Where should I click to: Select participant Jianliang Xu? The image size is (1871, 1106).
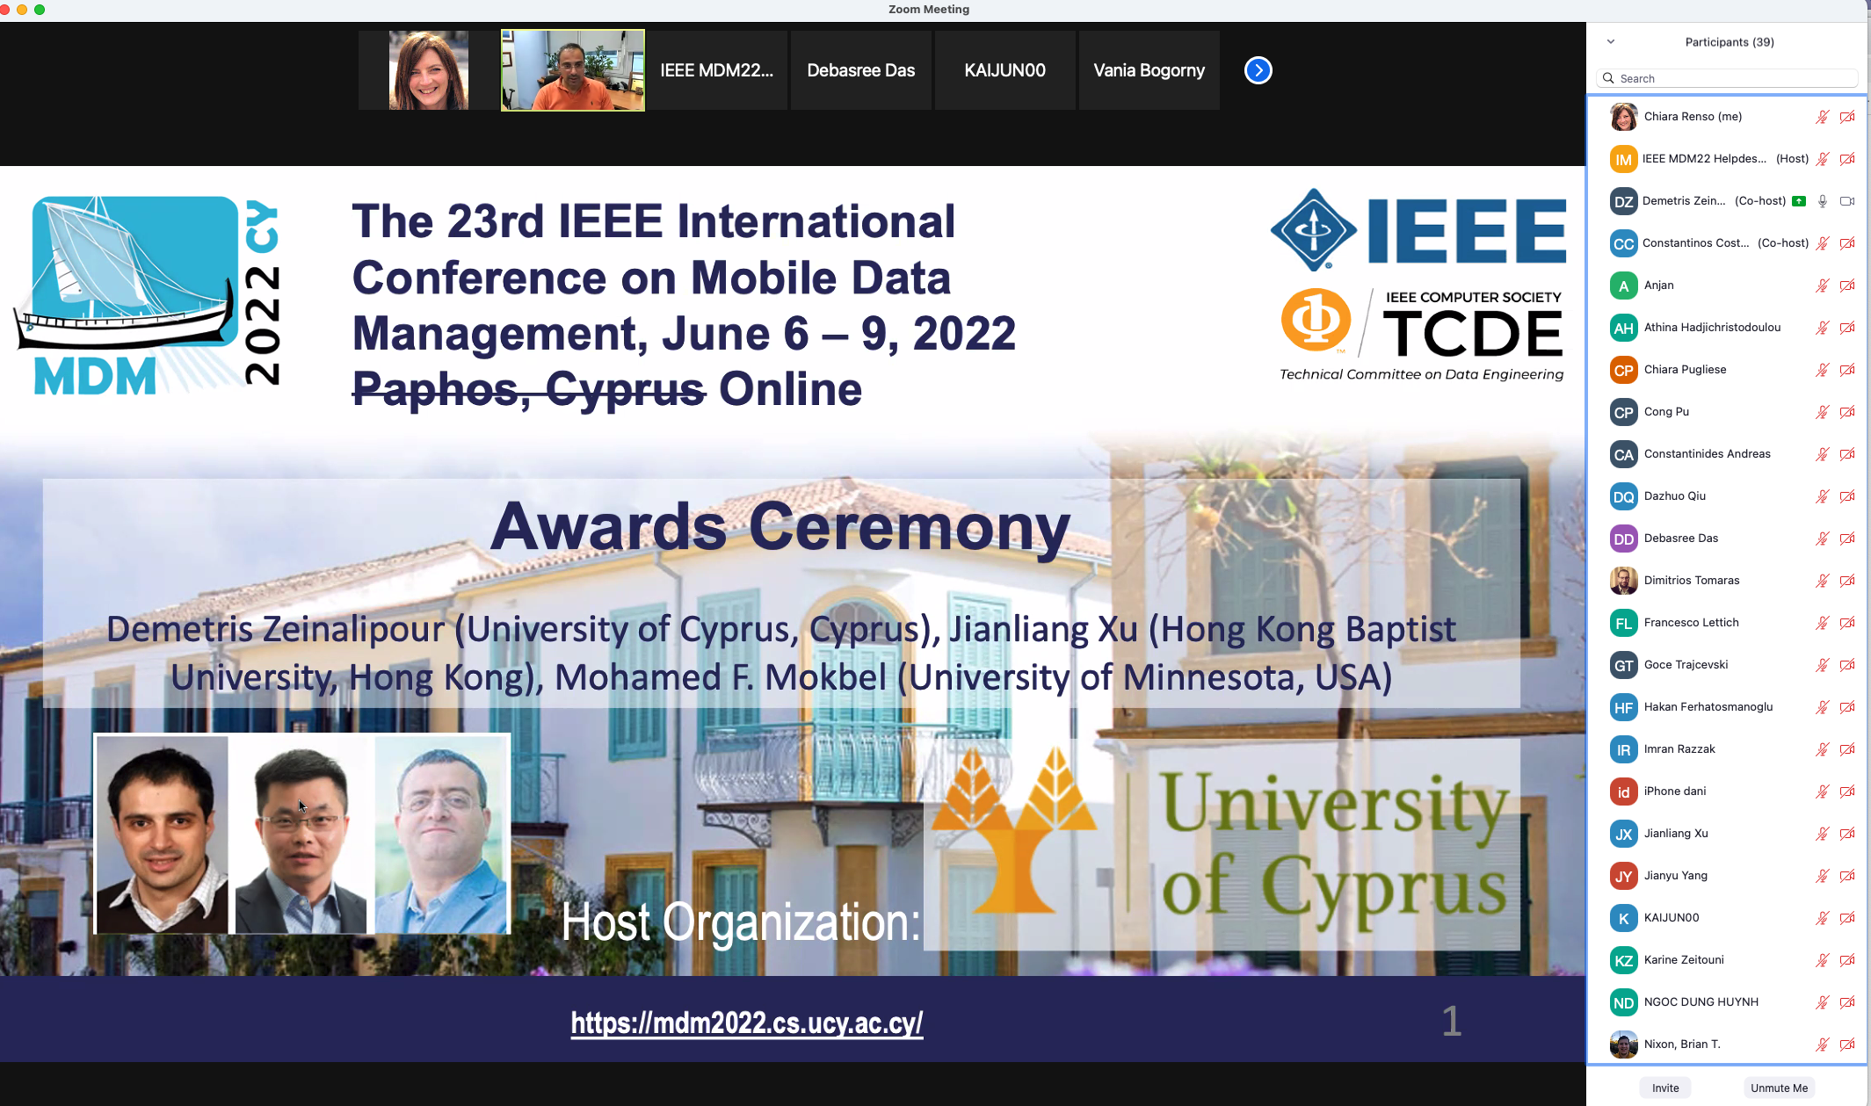click(x=1727, y=834)
